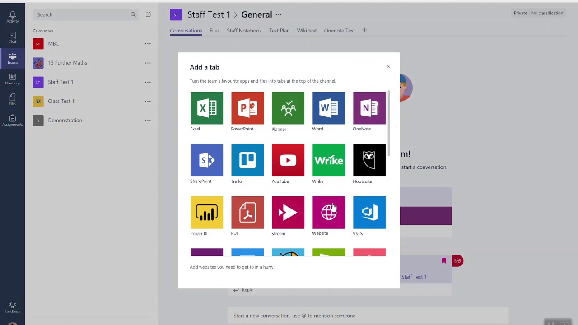The image size is (578, 325).
Task: Open more options for Demonstration team
Action: click(148, 121)
